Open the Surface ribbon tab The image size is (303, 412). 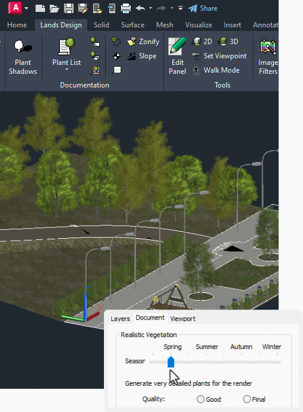click(132, 25)
